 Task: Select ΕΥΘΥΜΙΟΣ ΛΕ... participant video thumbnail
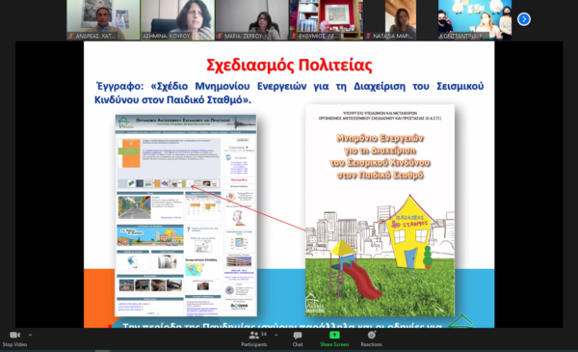[x=327, y=20]
